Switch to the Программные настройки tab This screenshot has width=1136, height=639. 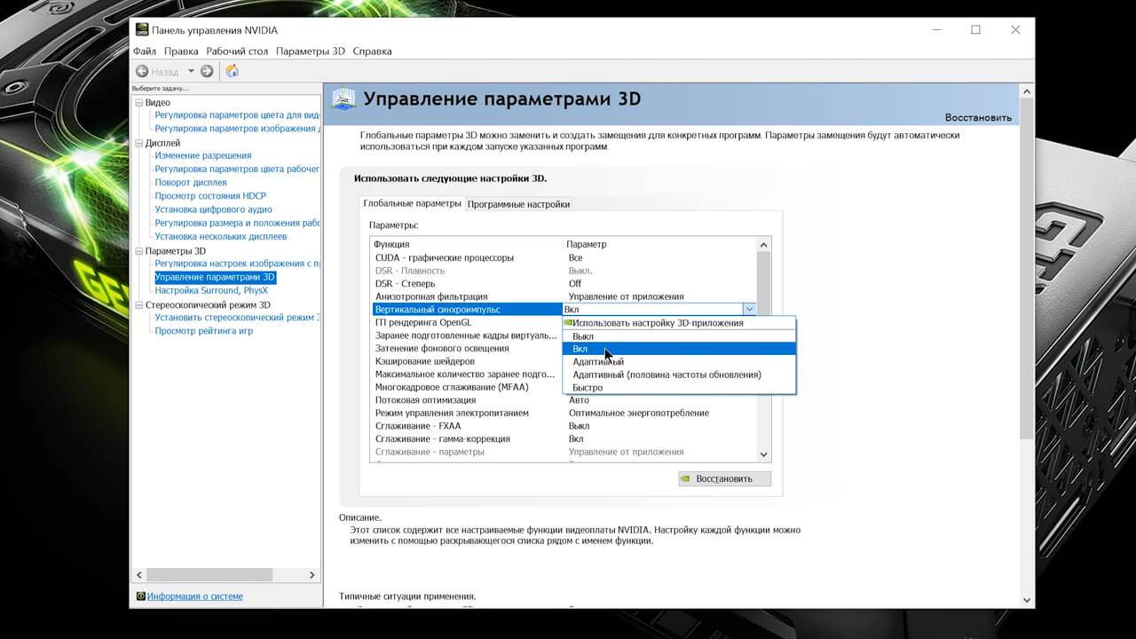tap(518, 204)
